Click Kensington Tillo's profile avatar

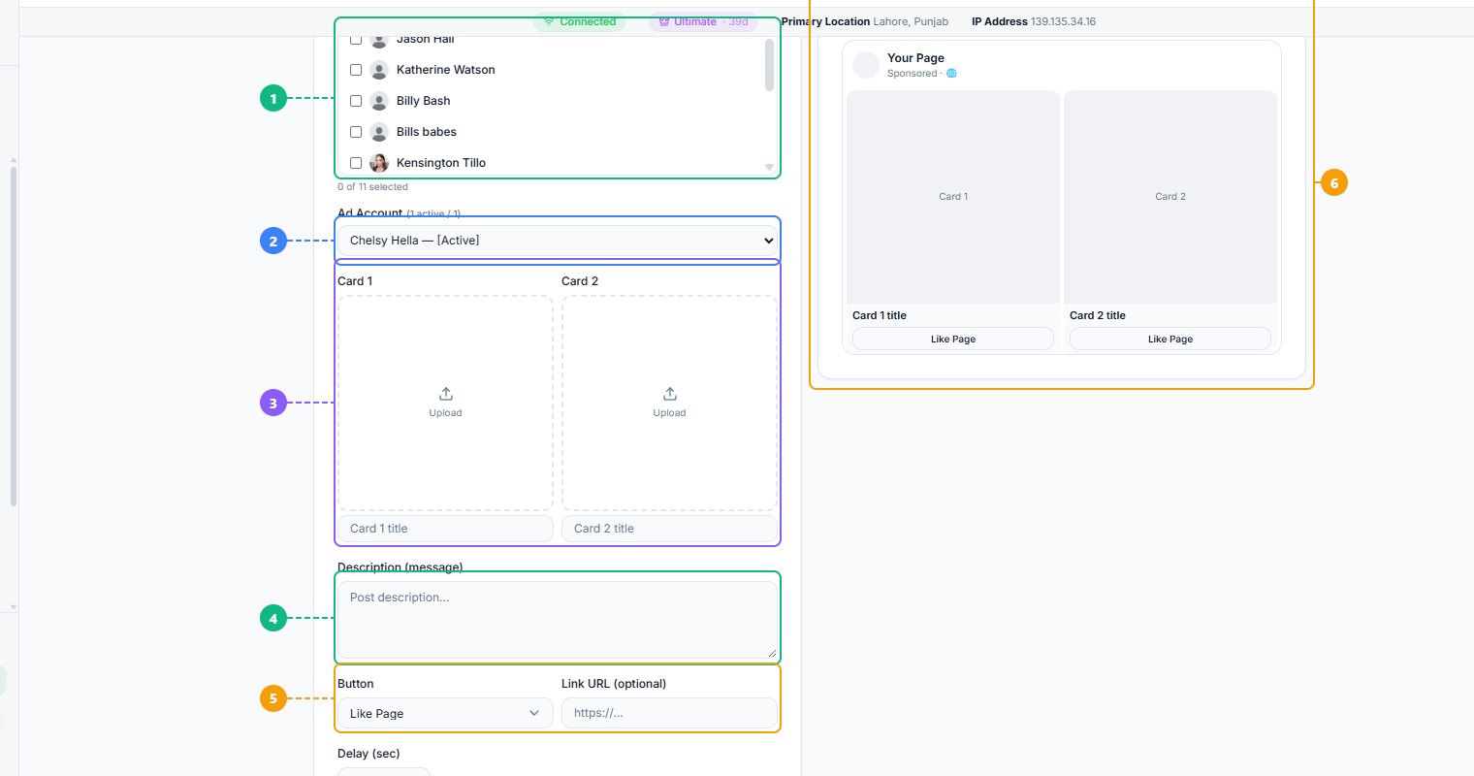pyautogui.click(x=379, y=163)
